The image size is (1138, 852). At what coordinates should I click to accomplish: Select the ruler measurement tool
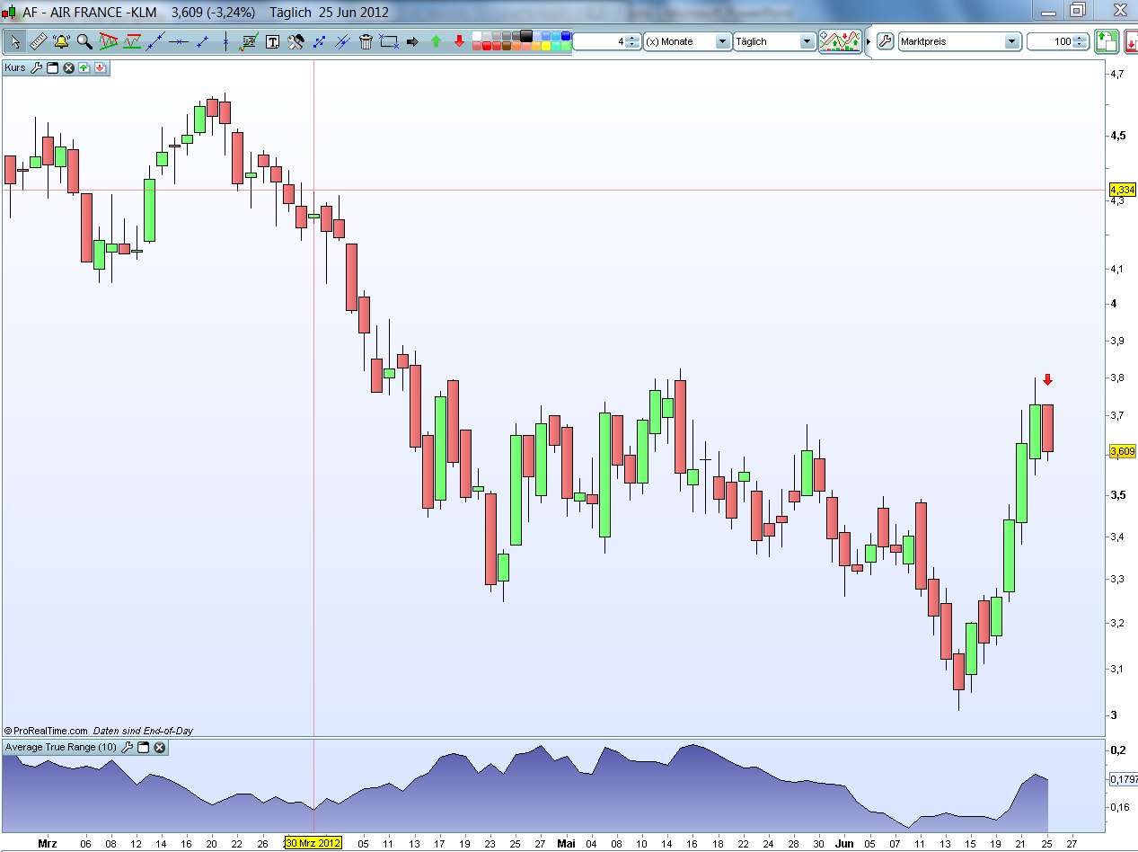38,41
